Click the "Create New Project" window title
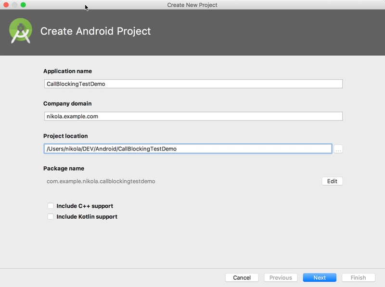Viewport: 385px width, 287px height. coord(192,5)
